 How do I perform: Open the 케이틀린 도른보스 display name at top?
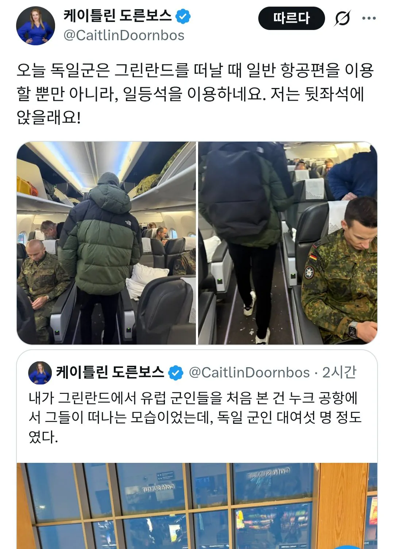(x=117, y=16)
